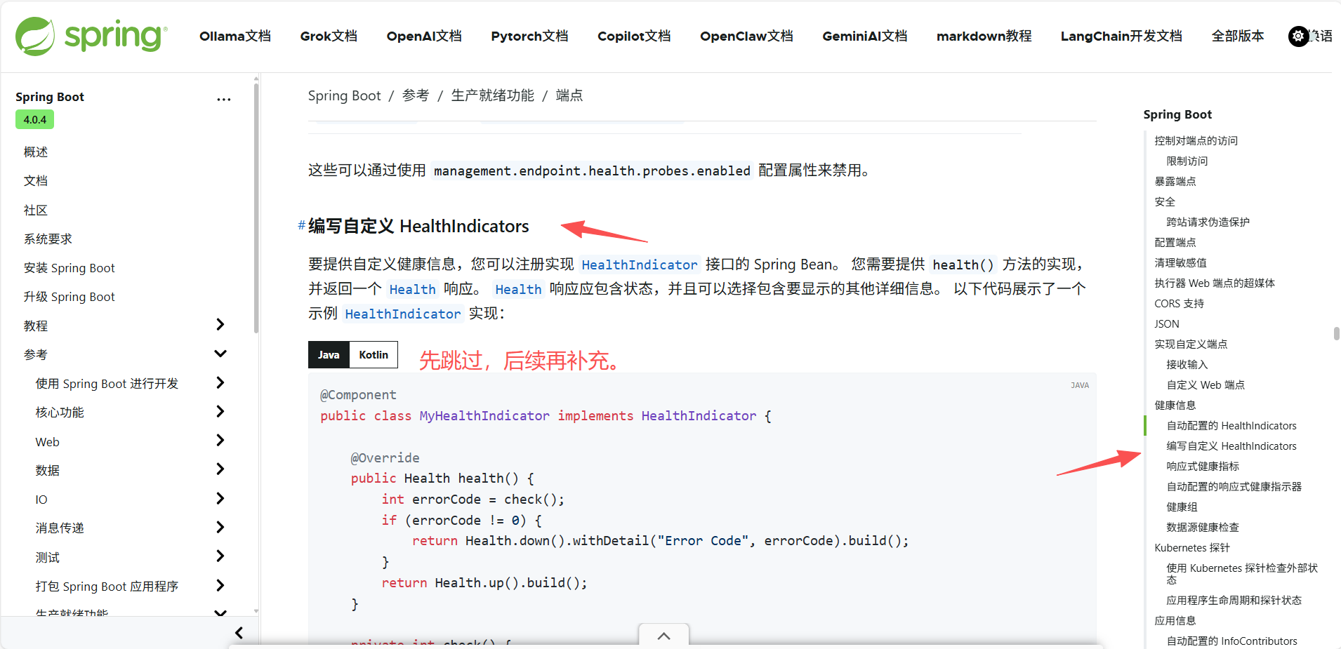Screen dimensions: 1341x649
Task: Open Pytorch文档 in the top navigation
Action: [529, 36]
